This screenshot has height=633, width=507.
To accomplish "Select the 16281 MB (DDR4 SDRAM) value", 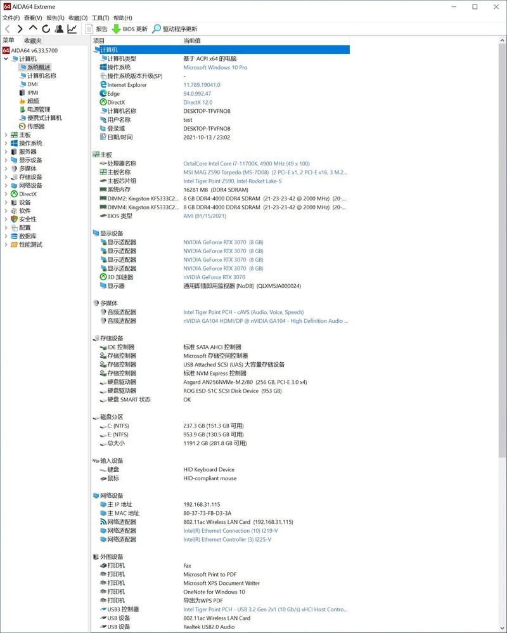I will point(215,190).
